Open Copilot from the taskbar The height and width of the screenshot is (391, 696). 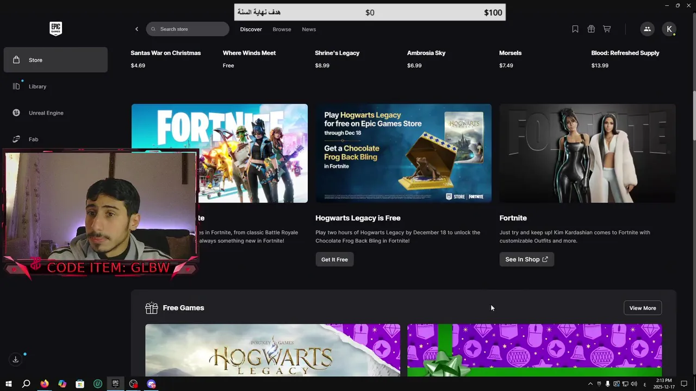pos(62,384)
